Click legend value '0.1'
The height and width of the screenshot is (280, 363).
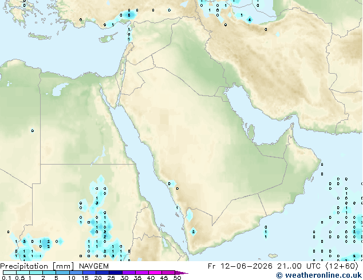pos(6,278)
